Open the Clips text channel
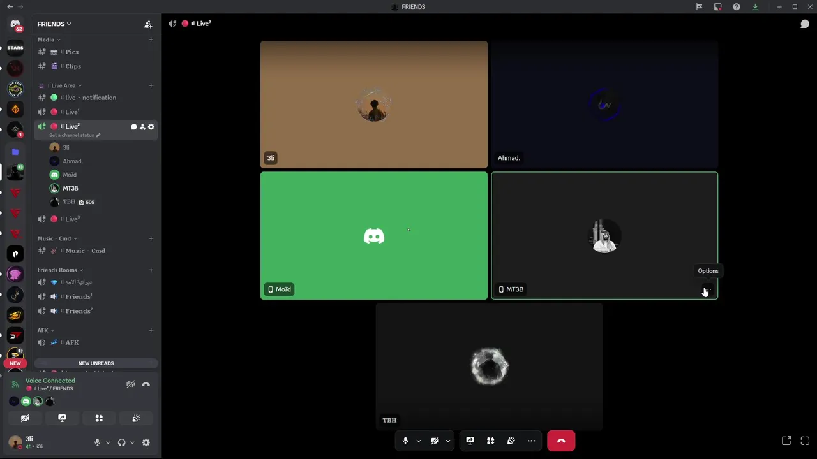The width and height of the screenshot is (817, 459). pos(96,66)
